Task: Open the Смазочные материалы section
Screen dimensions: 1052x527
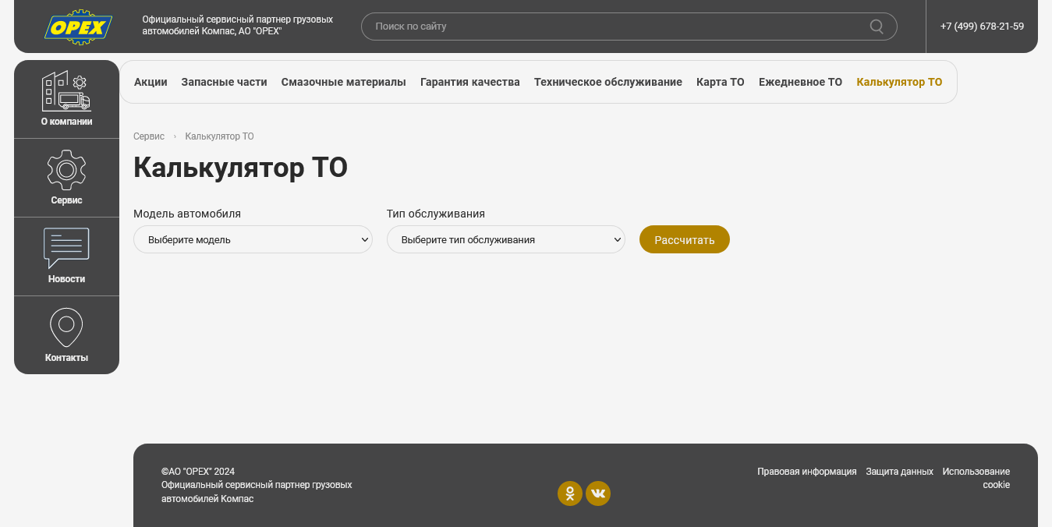Action: (343, 81)
